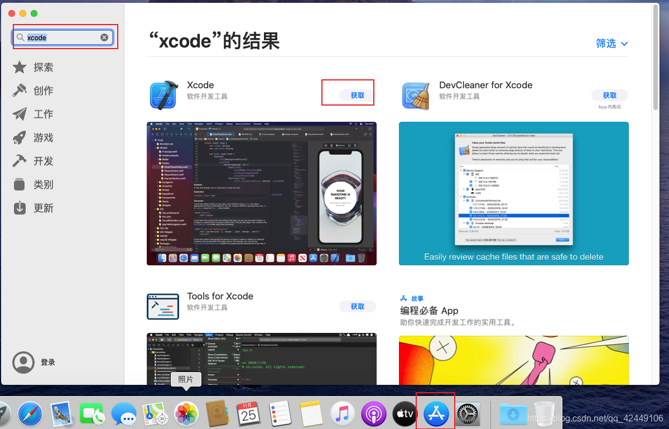
Task: Click the window's vertical scrollbar
Action: tap(656, 58)
